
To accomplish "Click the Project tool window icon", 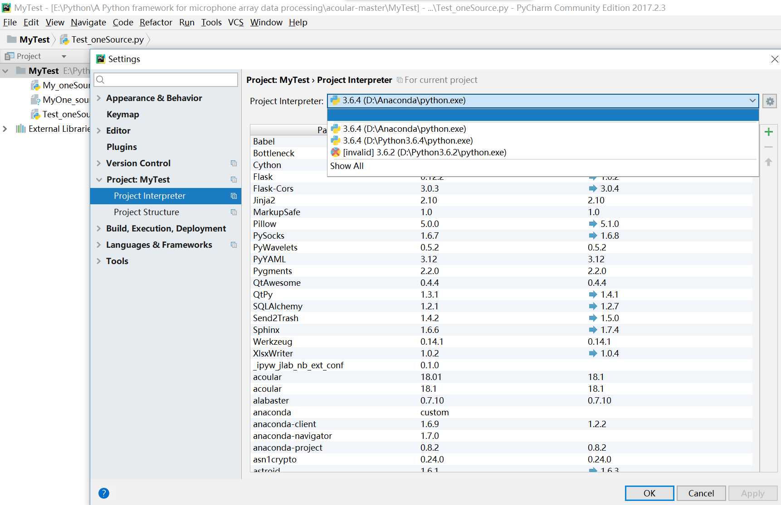I will (10, 56).
